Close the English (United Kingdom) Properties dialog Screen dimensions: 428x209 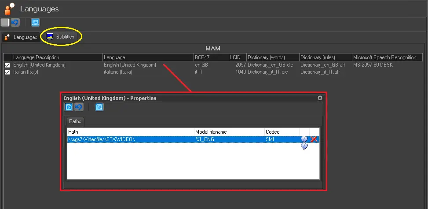pos(320,98)
